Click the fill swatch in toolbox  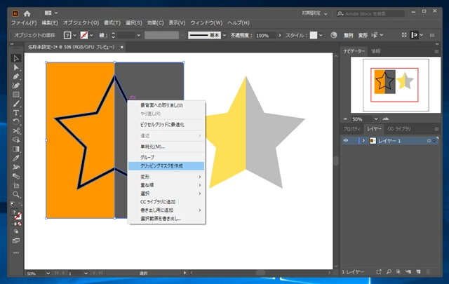pyautogui.click(x=14, y=212)
